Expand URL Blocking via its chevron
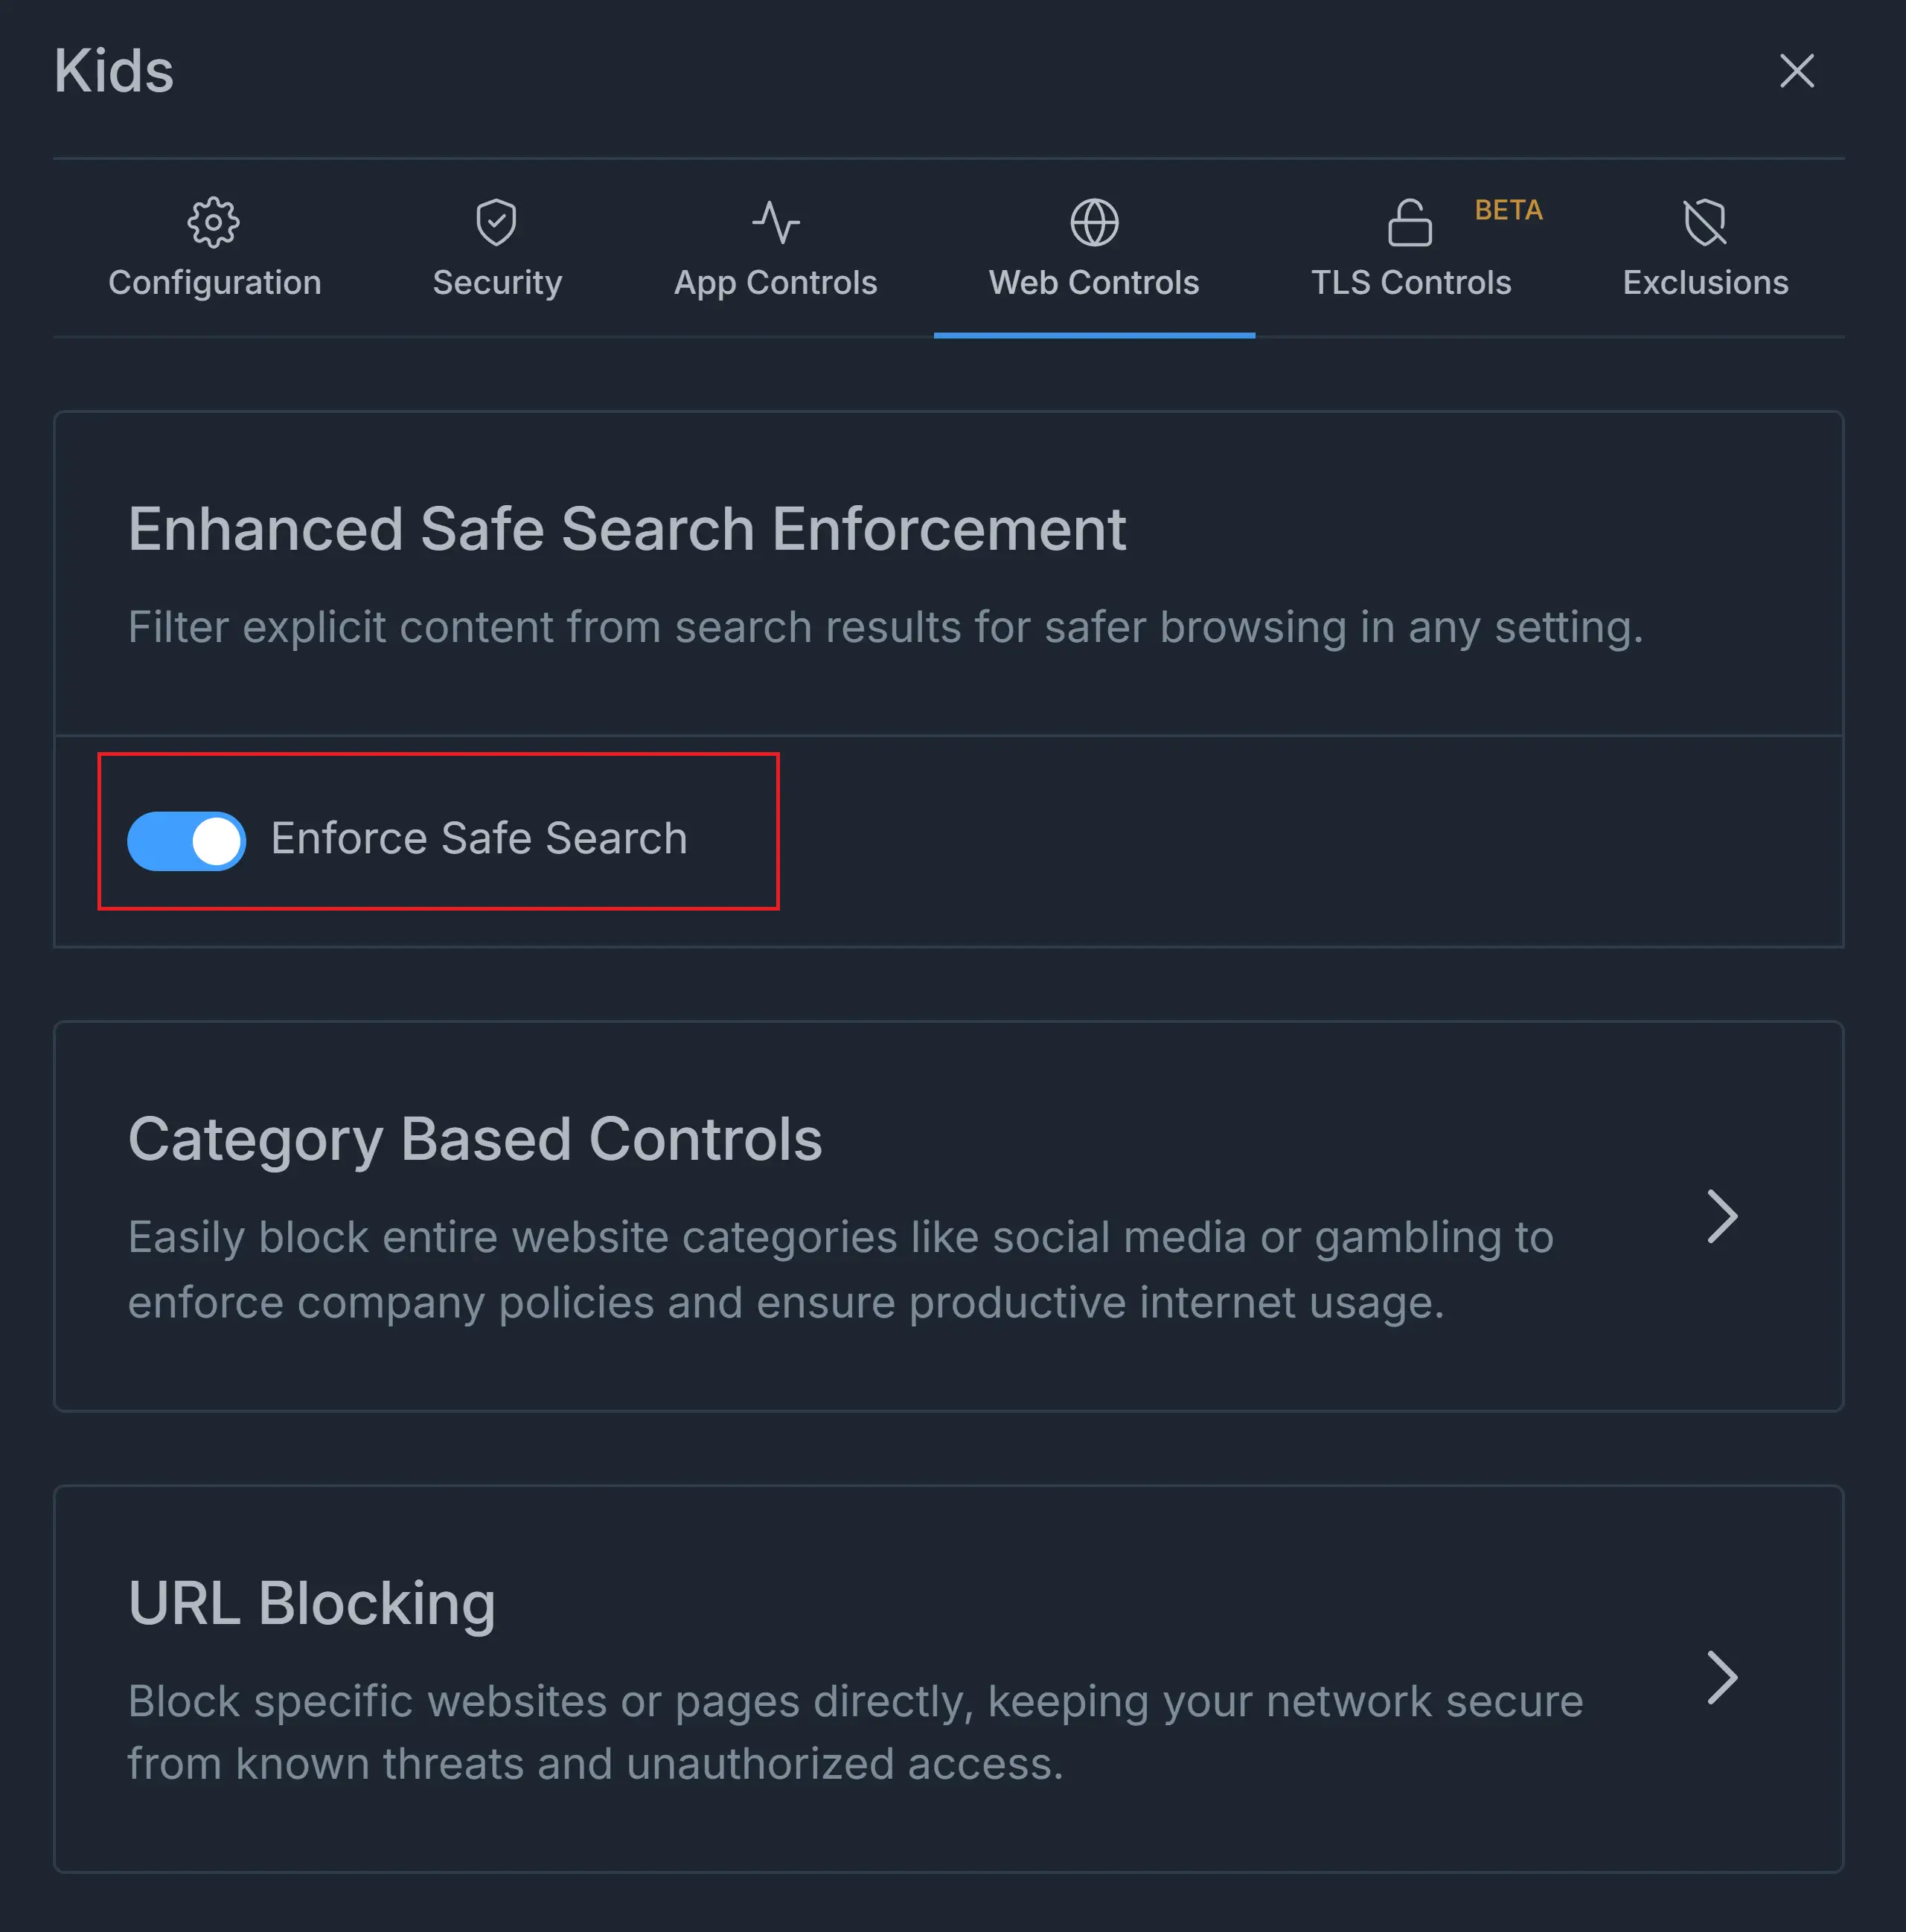The width and height of the screenshot is (1906, 1932). 1723,1678
